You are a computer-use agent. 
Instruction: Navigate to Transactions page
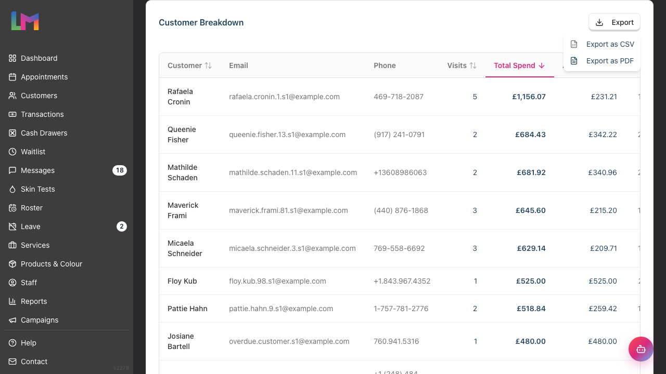pos(67,114)
